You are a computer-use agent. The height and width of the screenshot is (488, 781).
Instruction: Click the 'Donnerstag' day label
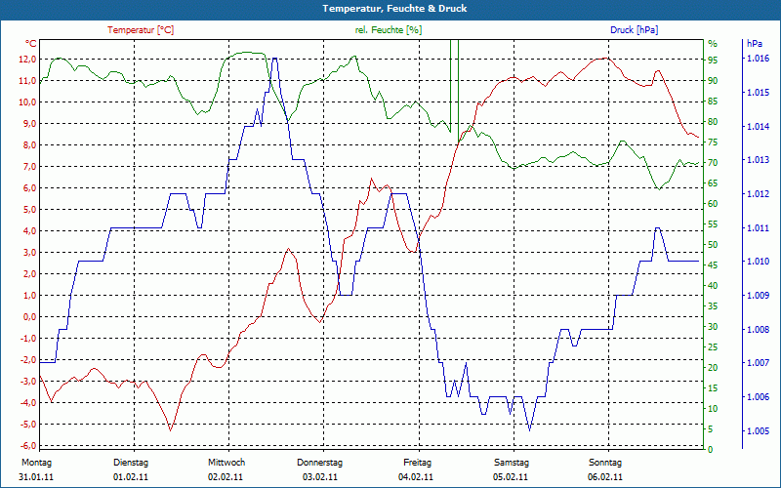coord(320,463)
